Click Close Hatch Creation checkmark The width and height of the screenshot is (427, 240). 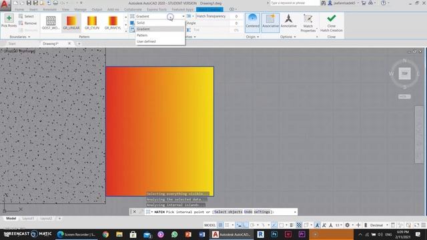332,18
